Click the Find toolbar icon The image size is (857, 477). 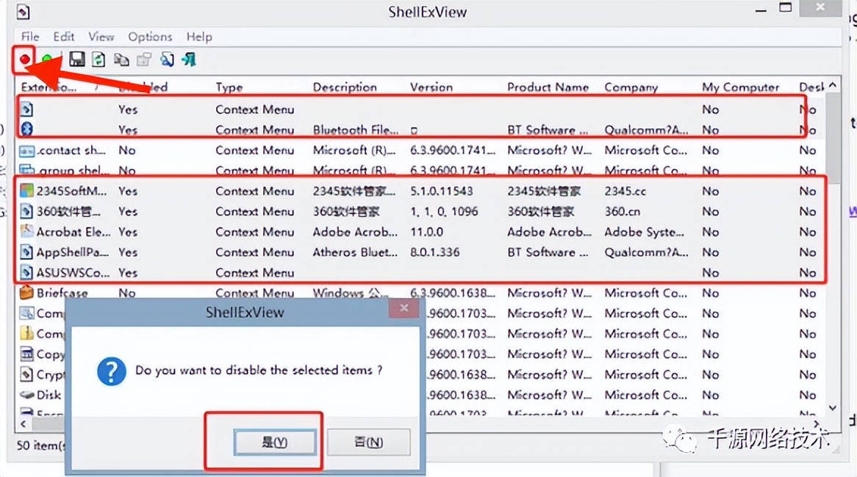[x=167, y=59]
